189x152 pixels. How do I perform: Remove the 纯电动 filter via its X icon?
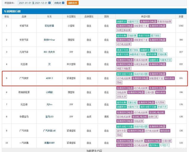point(63,3)
